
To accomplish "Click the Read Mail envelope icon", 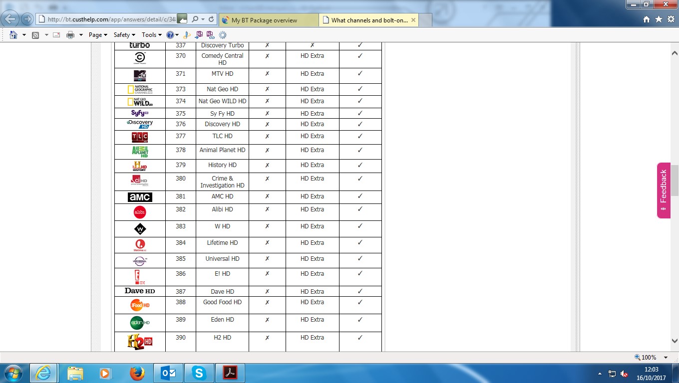I will [56, 35].
